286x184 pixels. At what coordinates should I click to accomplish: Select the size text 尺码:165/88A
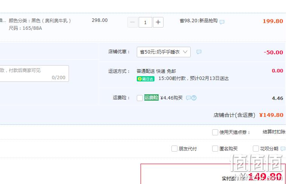[25, 28]
